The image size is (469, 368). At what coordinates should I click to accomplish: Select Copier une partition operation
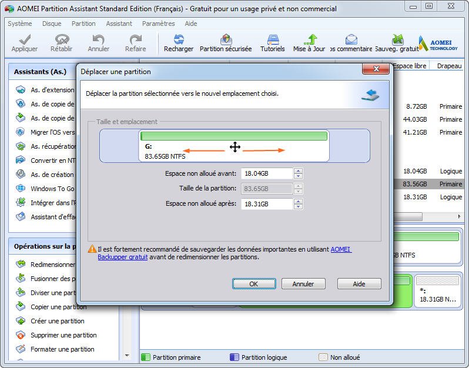tap(51, 307)
